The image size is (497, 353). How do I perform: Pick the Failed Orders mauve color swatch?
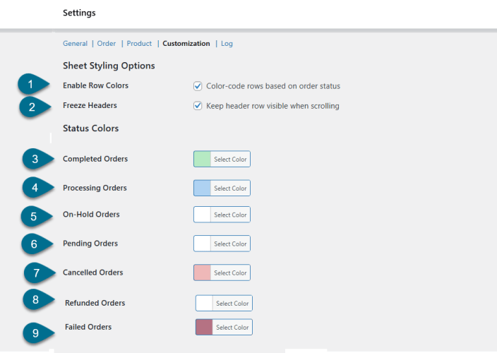[x=204, y=327]
